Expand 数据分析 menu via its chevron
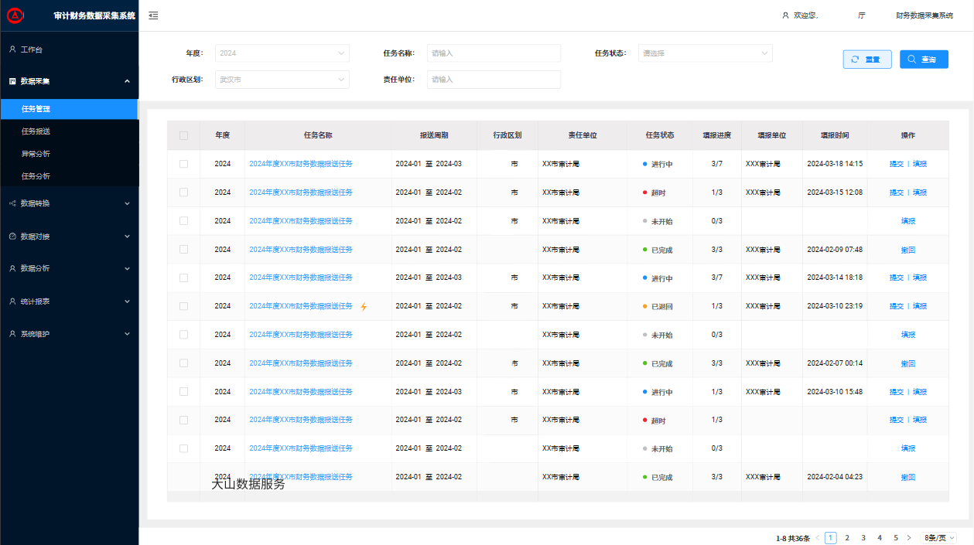The width and height of the screenshot is (974, 545). [x=127, y=268]
